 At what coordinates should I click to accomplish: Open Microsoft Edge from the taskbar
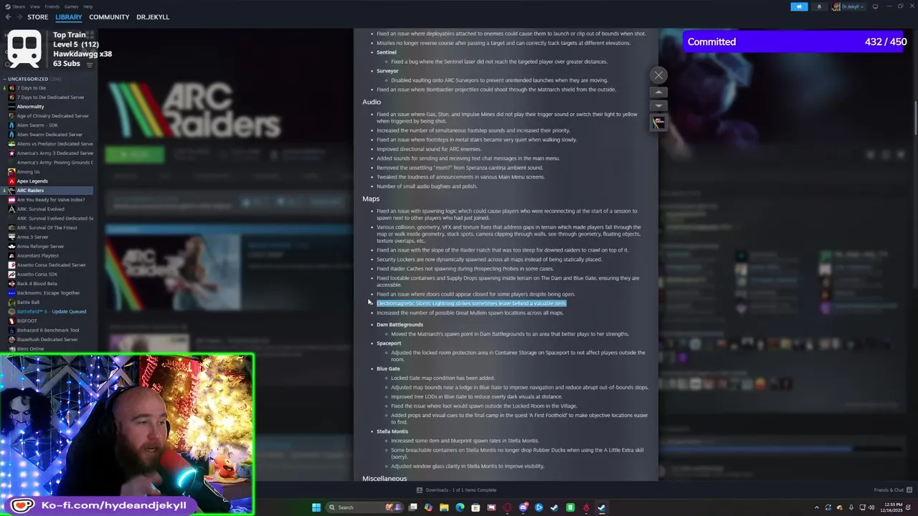(460, 507)
